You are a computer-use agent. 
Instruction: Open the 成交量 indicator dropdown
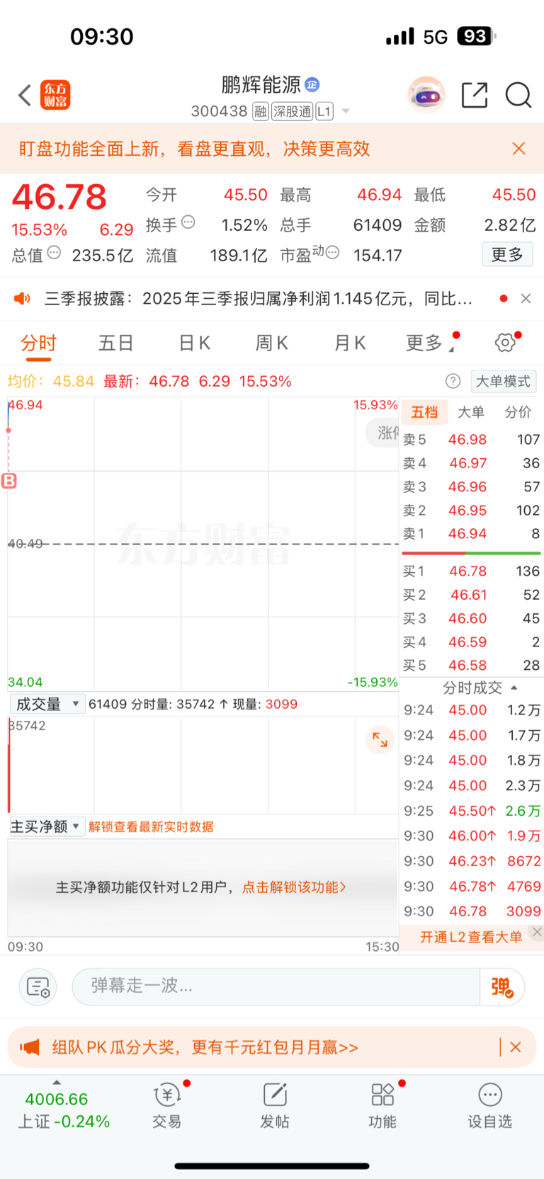(47, 704)
